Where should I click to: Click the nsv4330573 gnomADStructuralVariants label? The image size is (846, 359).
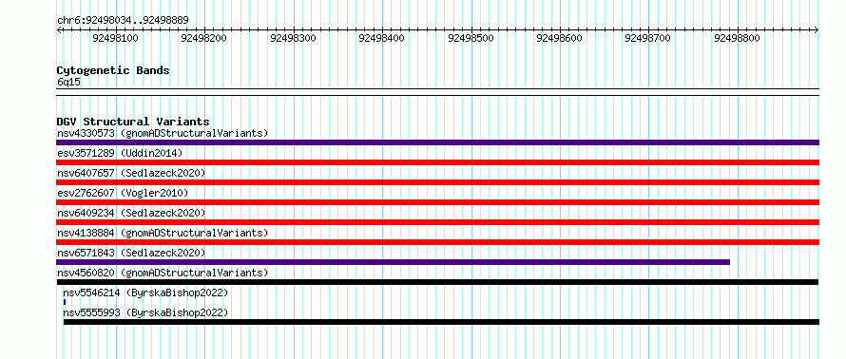click(163, 133)
